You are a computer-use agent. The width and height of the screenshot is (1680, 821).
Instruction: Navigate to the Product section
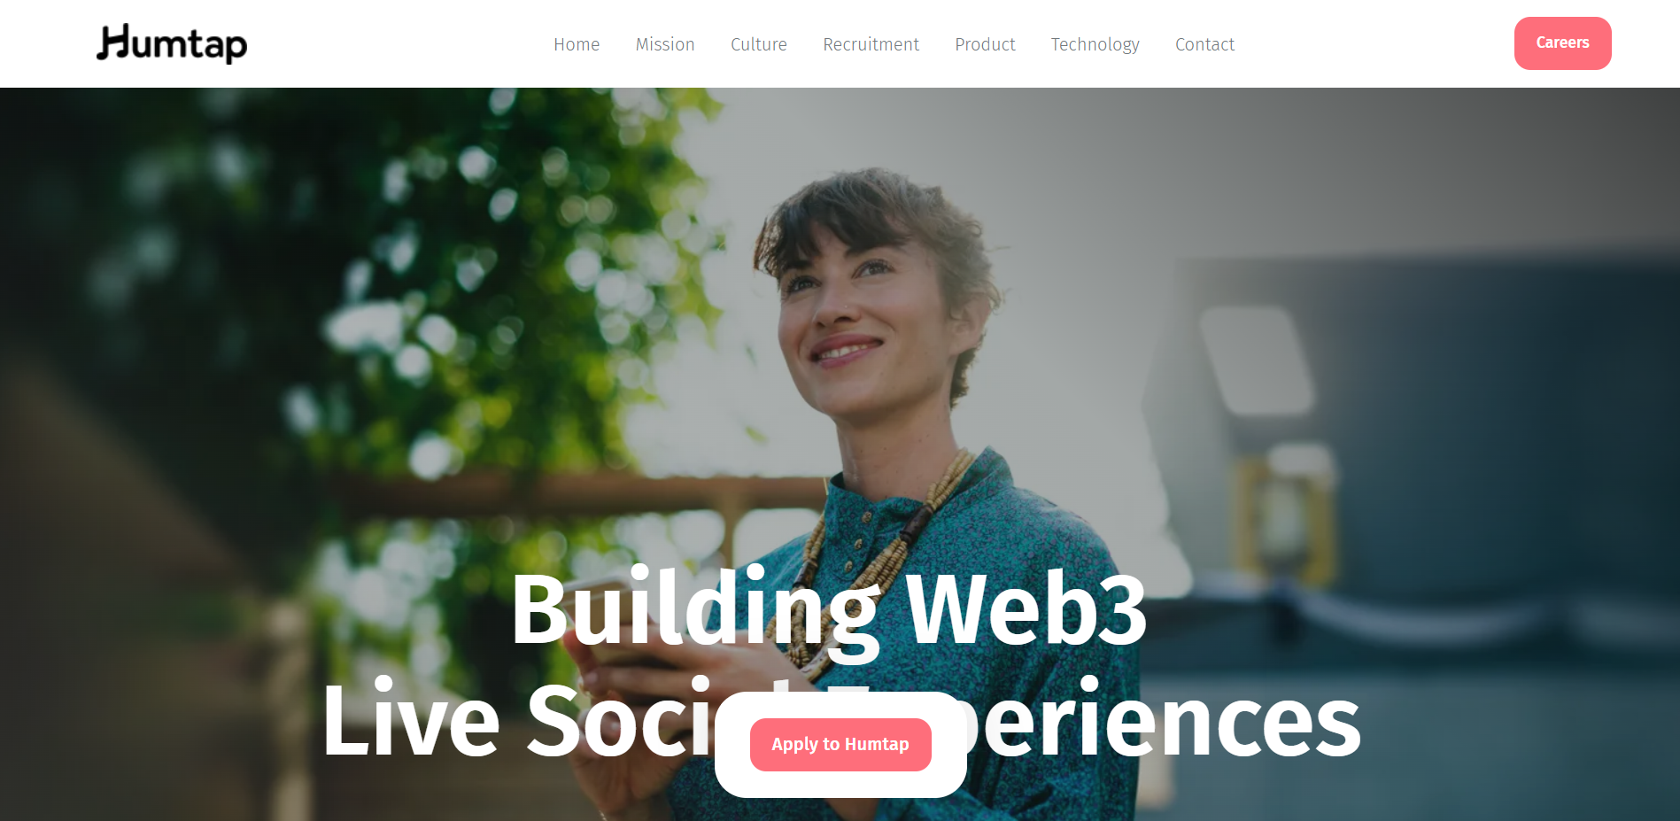[x=985, y=44]
